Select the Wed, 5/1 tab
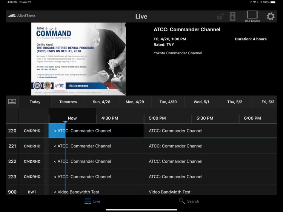Image resolution: width=283 pixels, height=212 pixels. click(201, 102)
